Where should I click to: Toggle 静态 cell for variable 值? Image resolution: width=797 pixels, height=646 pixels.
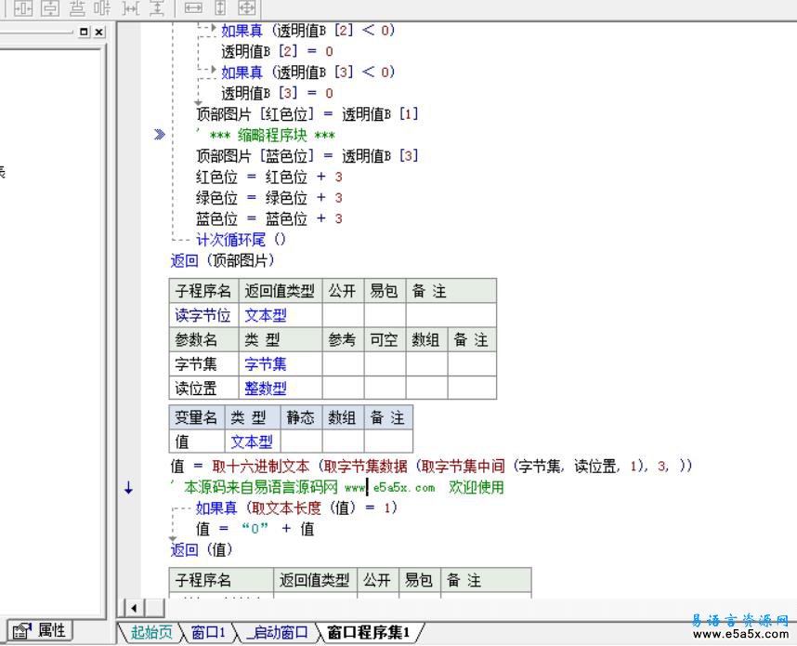click(x=301, y=442)
